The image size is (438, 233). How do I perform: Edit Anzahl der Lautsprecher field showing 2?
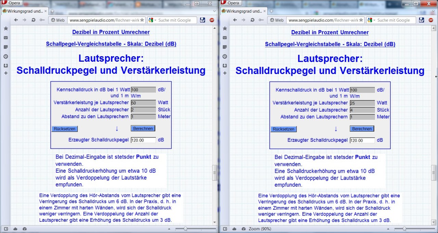(x=143, y=110)
